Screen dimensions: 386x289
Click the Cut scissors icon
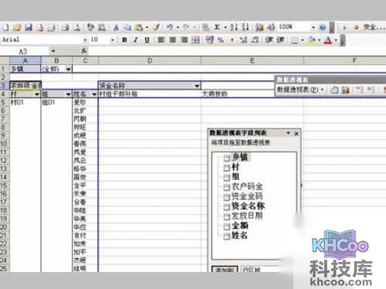click(x=116, y=27)
